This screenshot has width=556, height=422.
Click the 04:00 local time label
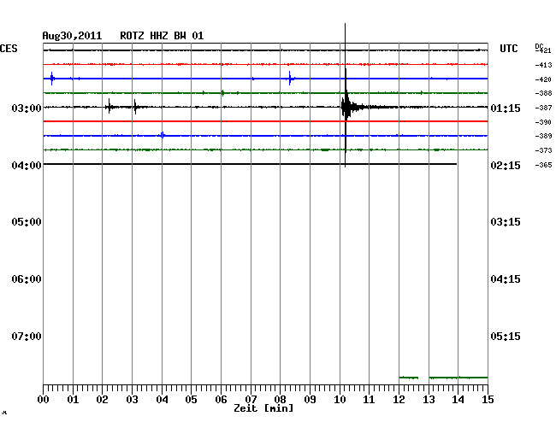tap(27, 166)
